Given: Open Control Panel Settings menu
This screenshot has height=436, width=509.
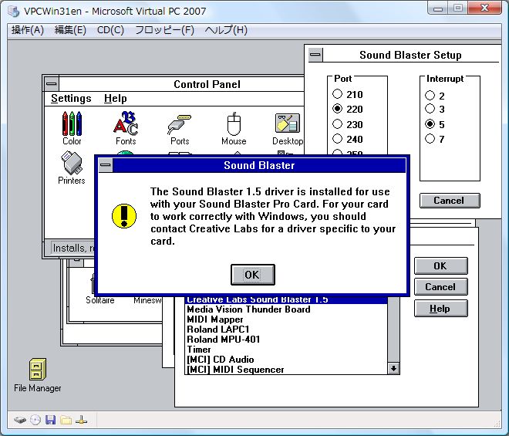Looking at the screenshot, I should coord(71,99).
